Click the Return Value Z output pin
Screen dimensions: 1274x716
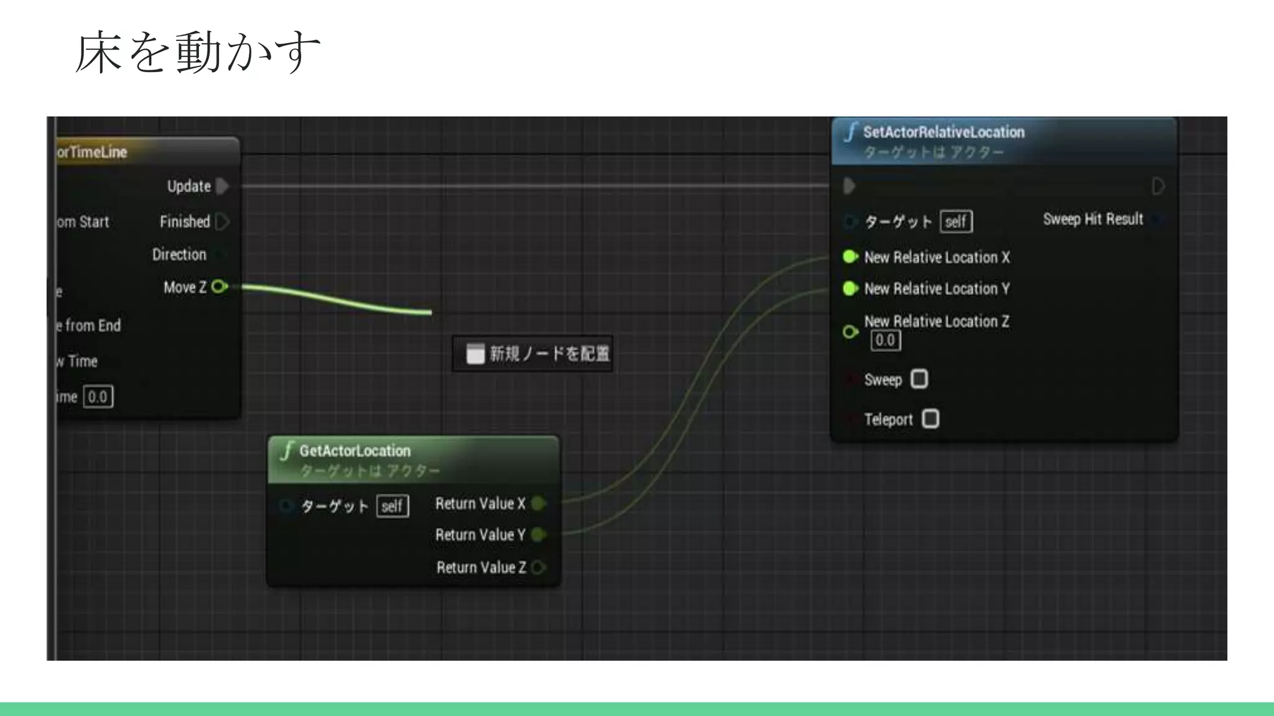pos(539,567)
